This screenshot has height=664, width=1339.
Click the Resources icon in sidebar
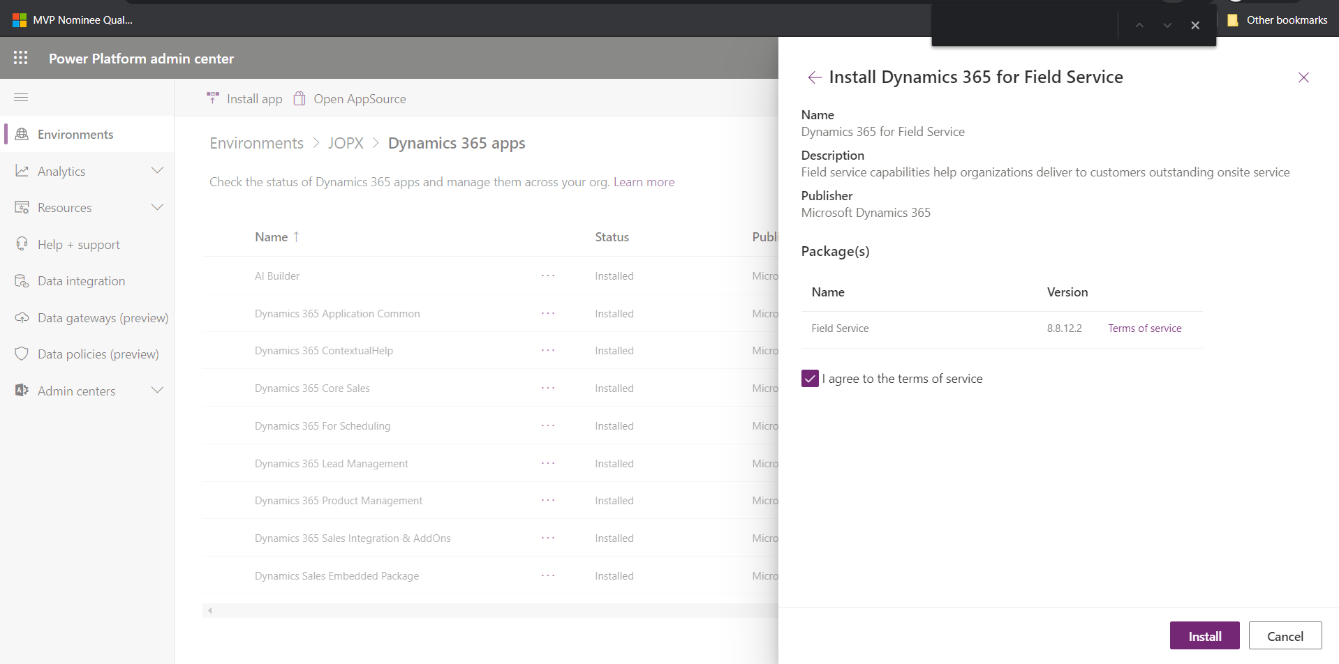[22, 207]
